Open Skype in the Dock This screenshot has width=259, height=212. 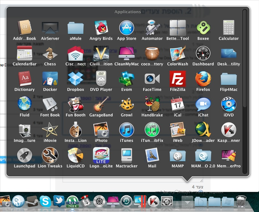tap(45, 202)
